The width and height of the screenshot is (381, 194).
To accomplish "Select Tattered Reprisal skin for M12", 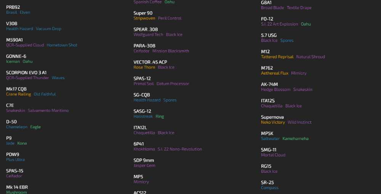I will (277, 57).
